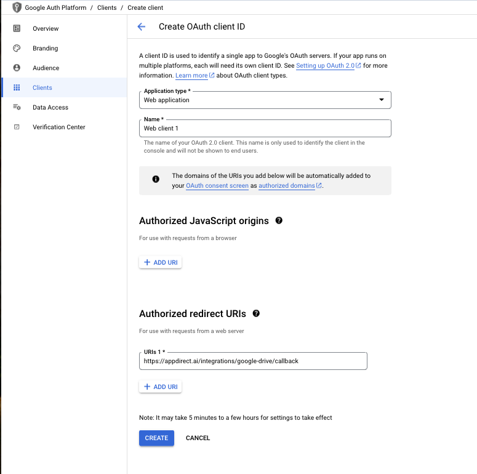
Task: Open help for Authorized JavaScript origins
Action: 279,220
